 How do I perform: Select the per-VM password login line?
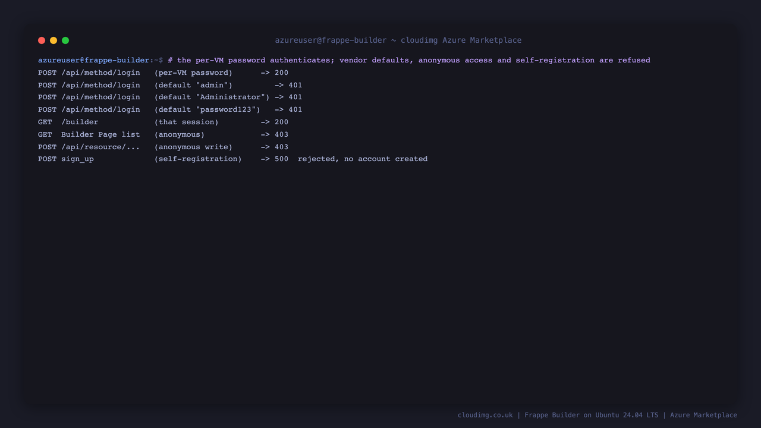[x=163, y=73]
